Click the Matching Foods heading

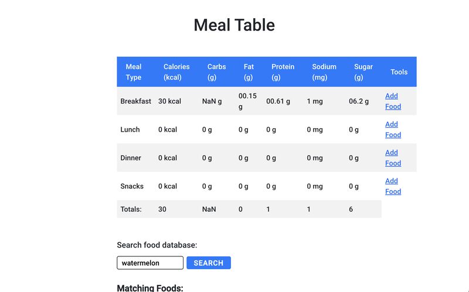click(150, 288)
